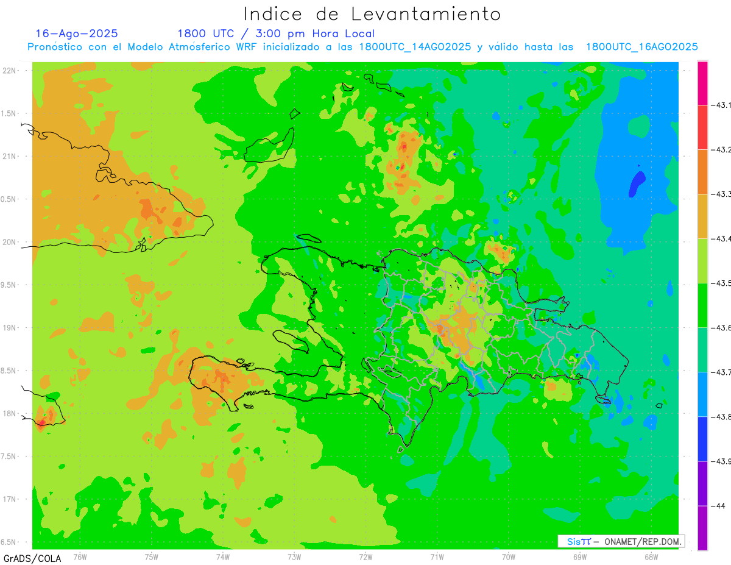This screenshot has height=565, width=731.
Task: Click the deep blue swatch below -43.8
Action: click(x=703, y=439)
